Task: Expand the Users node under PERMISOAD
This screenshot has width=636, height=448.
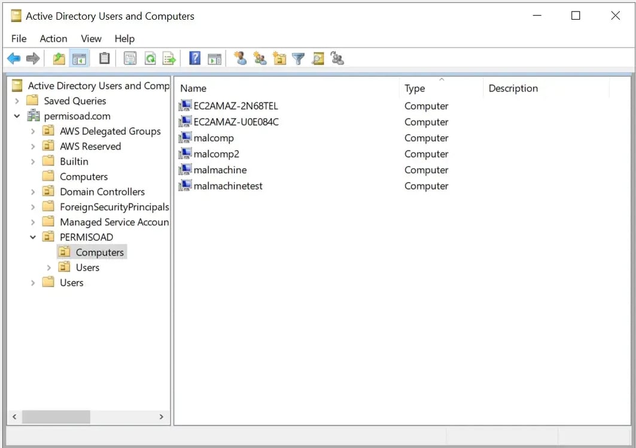Action: coord(48,268)
